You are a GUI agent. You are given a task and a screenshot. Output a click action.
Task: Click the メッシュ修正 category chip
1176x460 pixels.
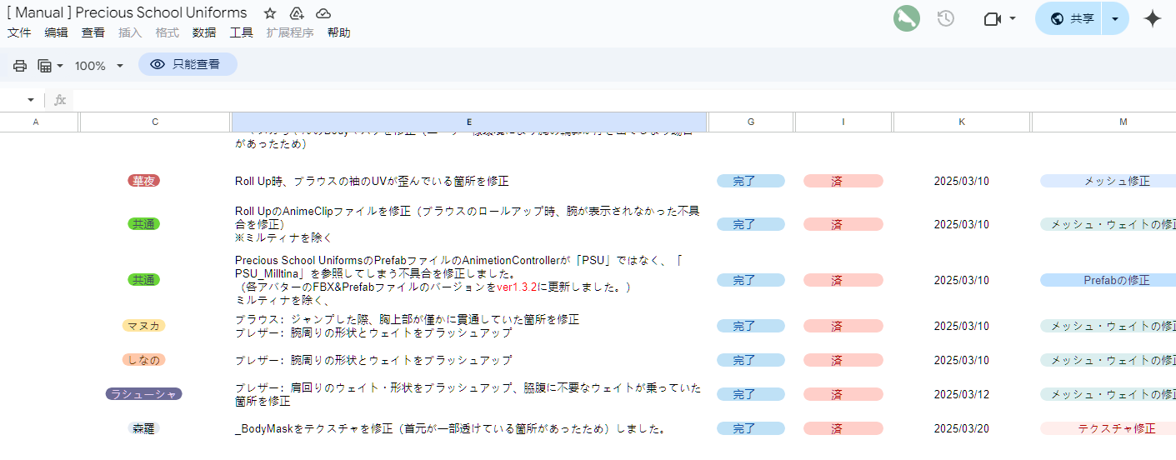coord(1108,181)
